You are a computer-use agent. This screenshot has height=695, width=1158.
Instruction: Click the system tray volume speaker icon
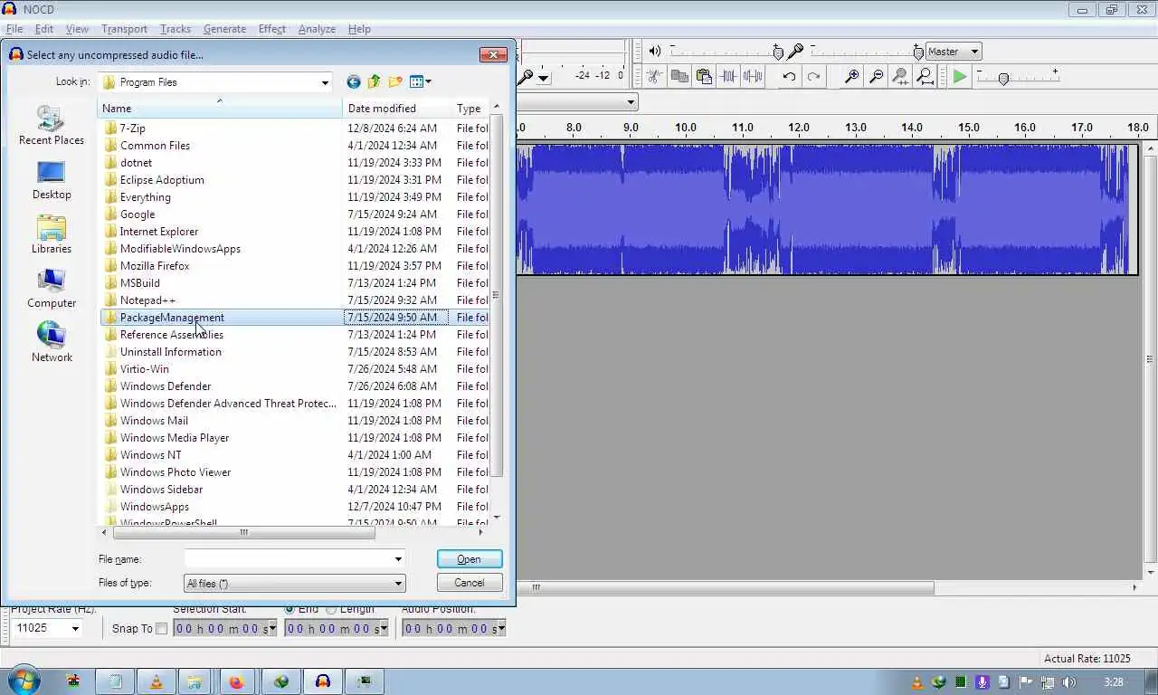(x=1069, y=682)
